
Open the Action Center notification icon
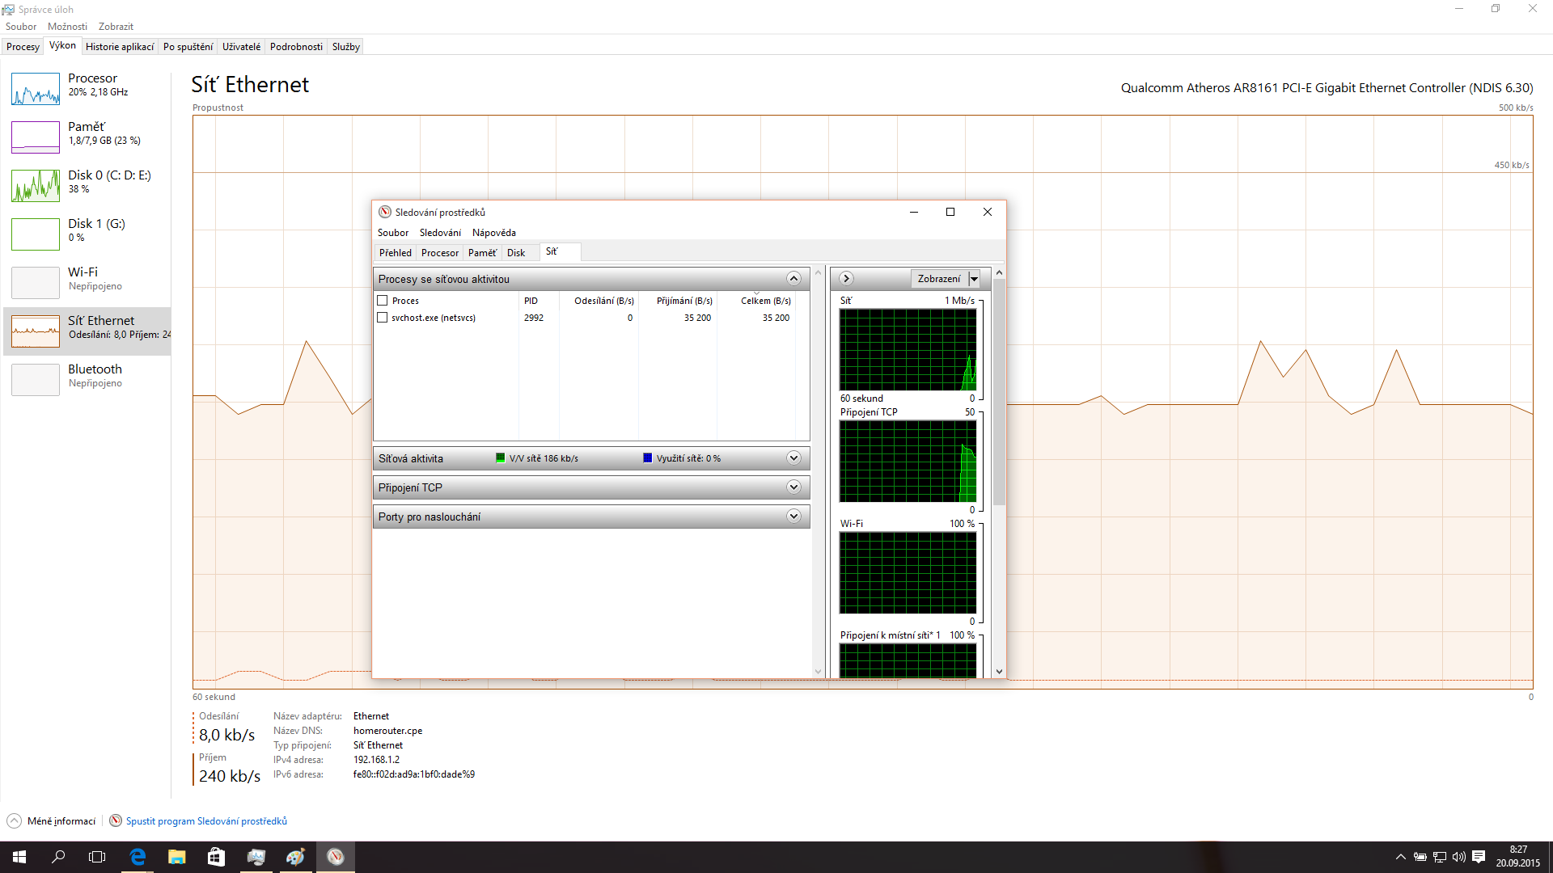(x=1479, y=857)
